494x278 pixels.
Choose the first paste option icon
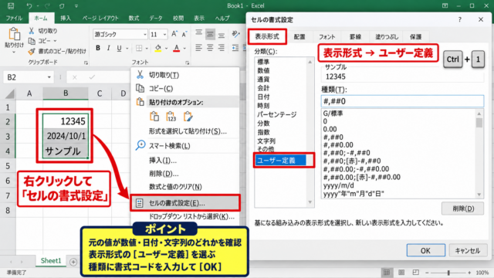pyautogui.click(x=154, y=117)
